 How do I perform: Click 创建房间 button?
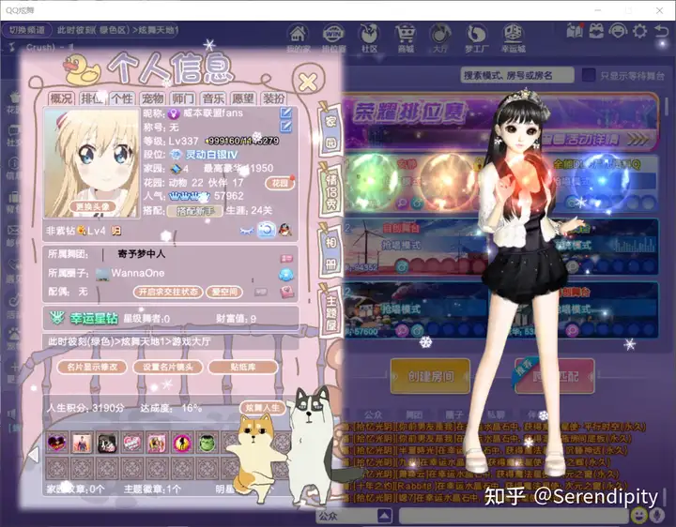pyautogui.click(x=430, y=376)
